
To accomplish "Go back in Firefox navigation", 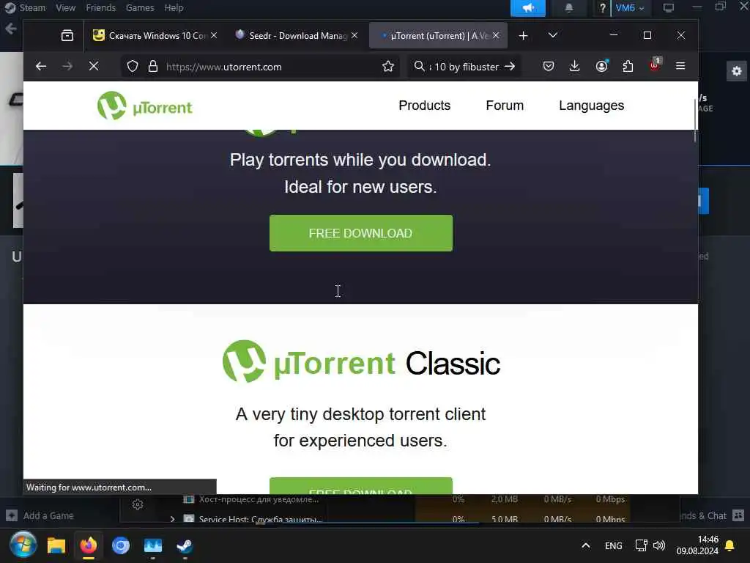I will click(41, 67).
